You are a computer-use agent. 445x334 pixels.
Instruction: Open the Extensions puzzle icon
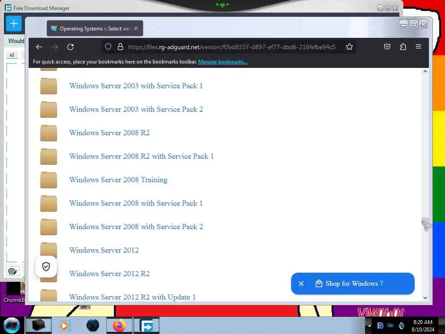pos(403,47)
